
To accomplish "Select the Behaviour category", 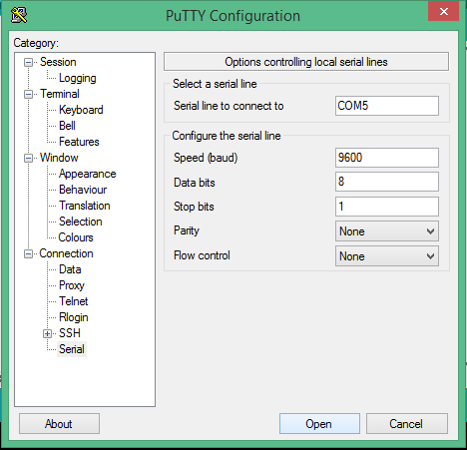I will [83, 190].
